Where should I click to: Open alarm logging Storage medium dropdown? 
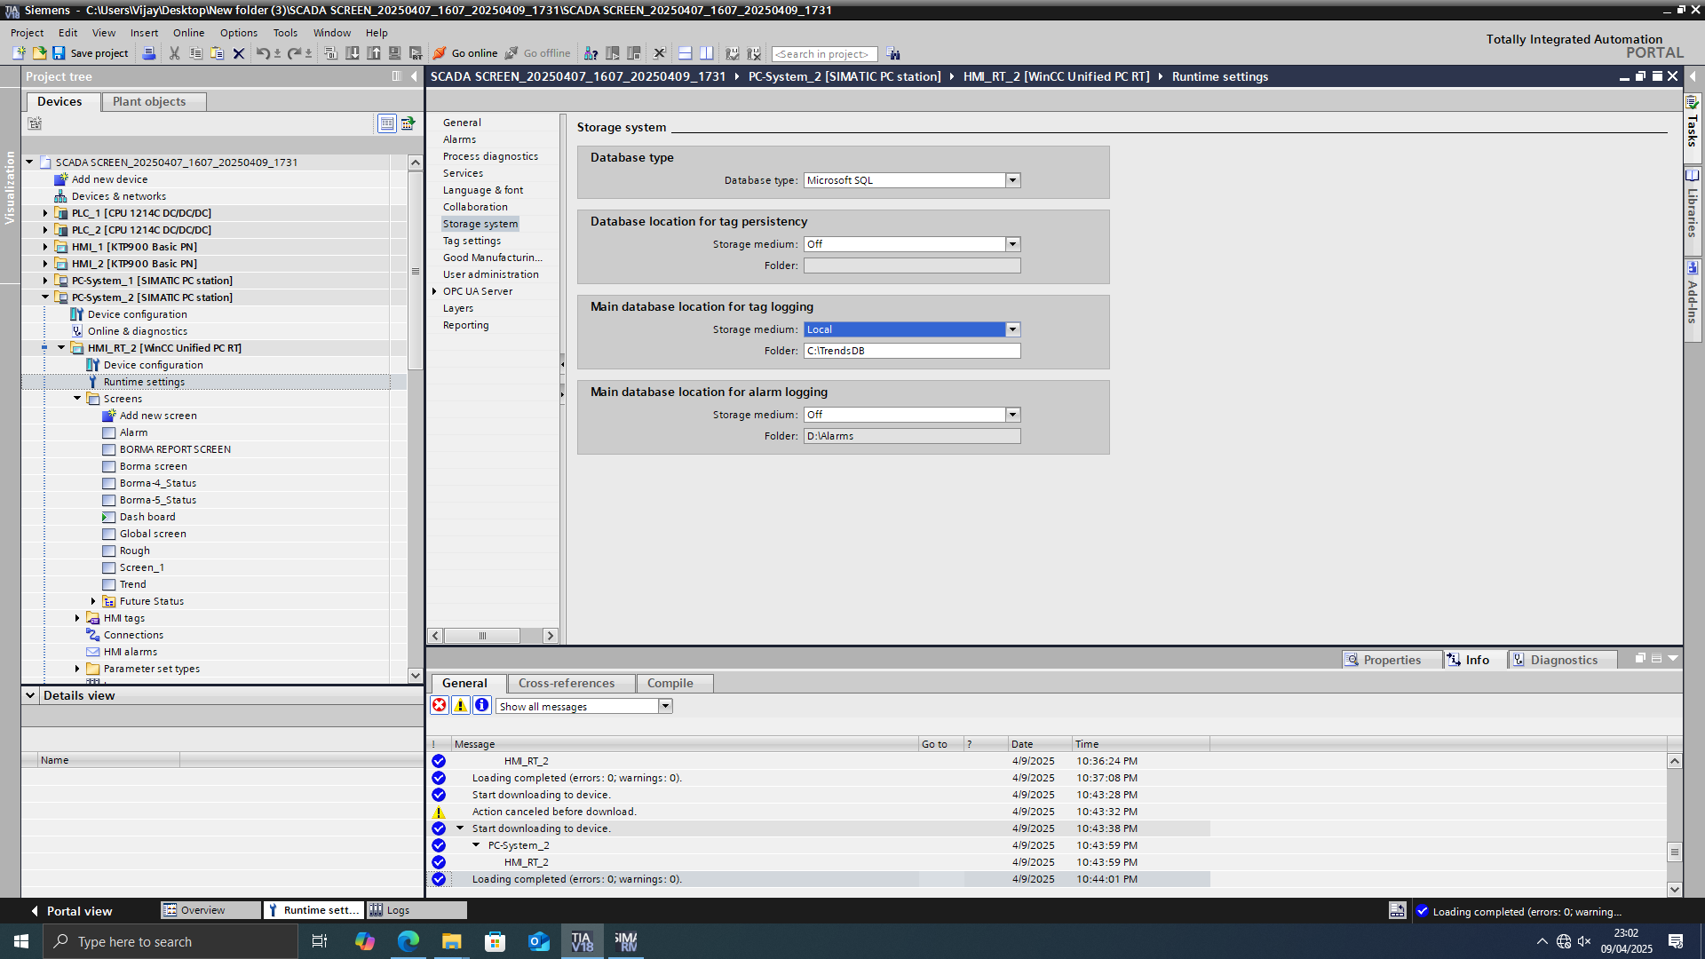click(x=1012, y=415)
